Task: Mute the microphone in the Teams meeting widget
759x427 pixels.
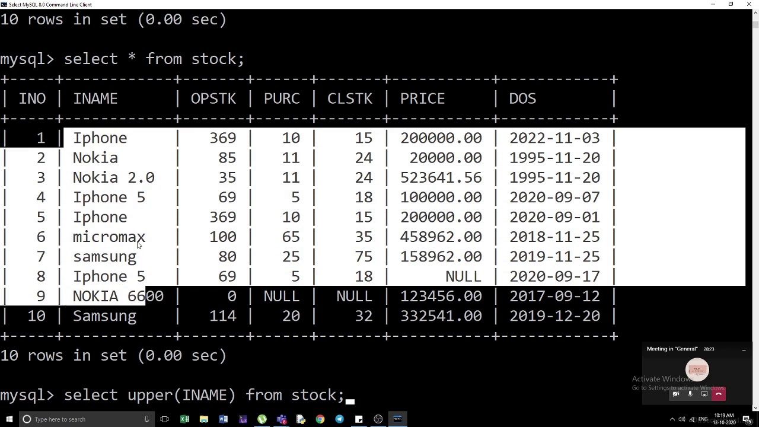Action: [690, 394]
